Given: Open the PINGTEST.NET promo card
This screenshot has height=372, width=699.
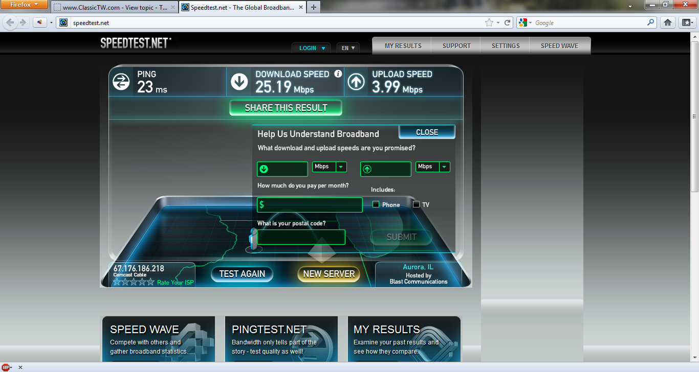Looking at the screenshot, I should tap(281, 338).
